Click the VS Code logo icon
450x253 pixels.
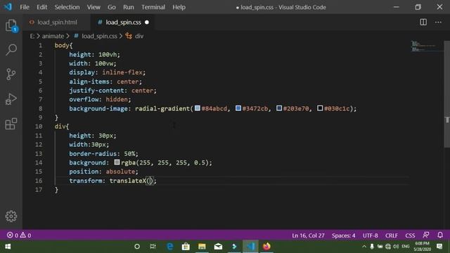click(8, 7)
